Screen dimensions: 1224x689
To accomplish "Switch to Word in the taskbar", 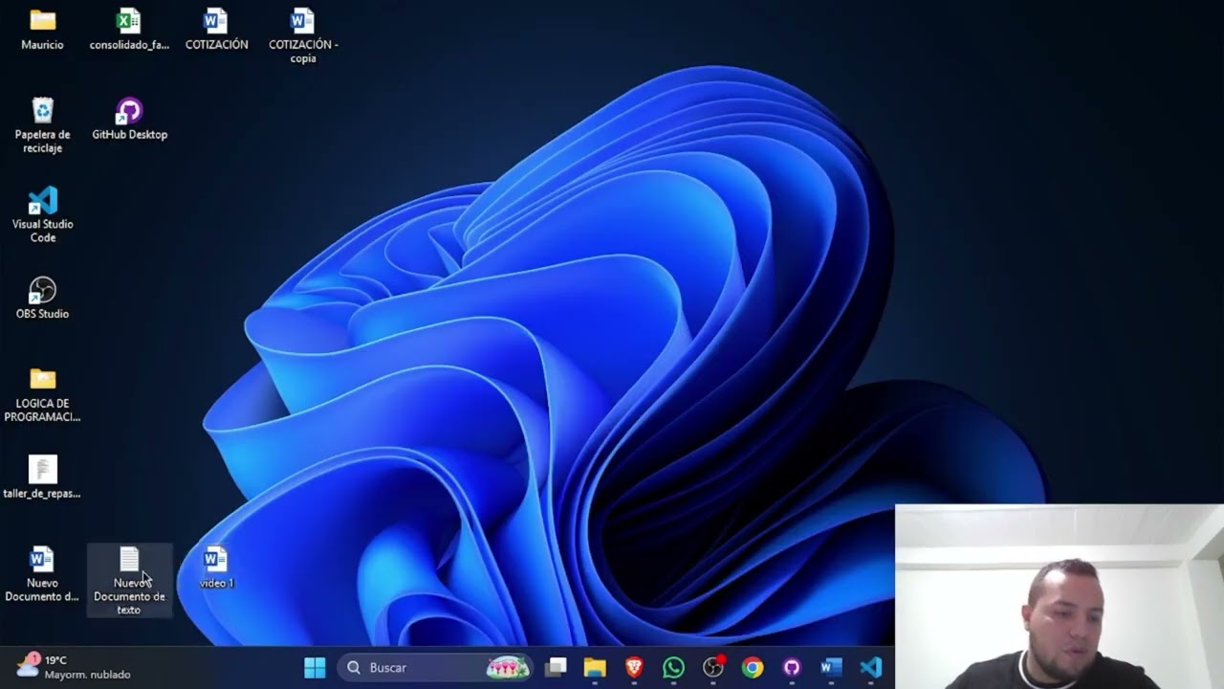I will click(x=831, y=667).
